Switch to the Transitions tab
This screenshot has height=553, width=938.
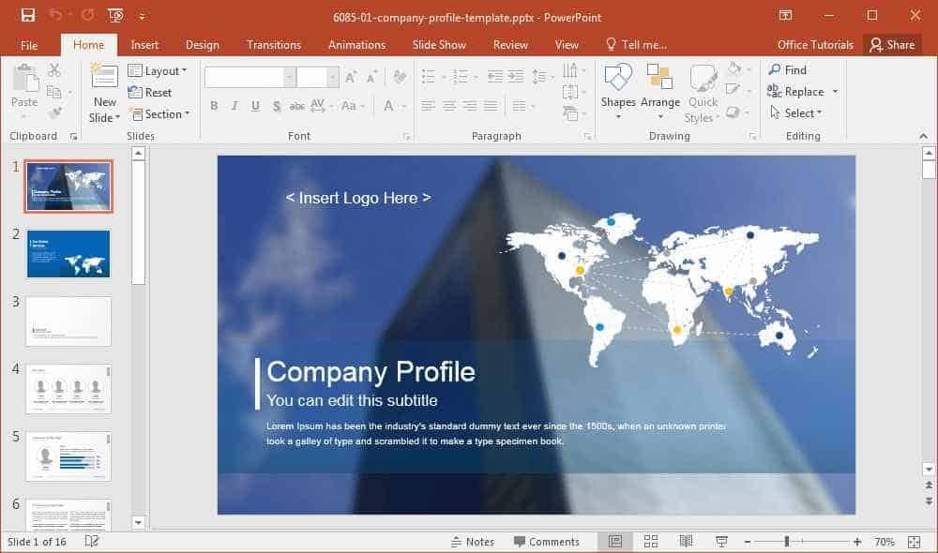(x=274, y=45)
